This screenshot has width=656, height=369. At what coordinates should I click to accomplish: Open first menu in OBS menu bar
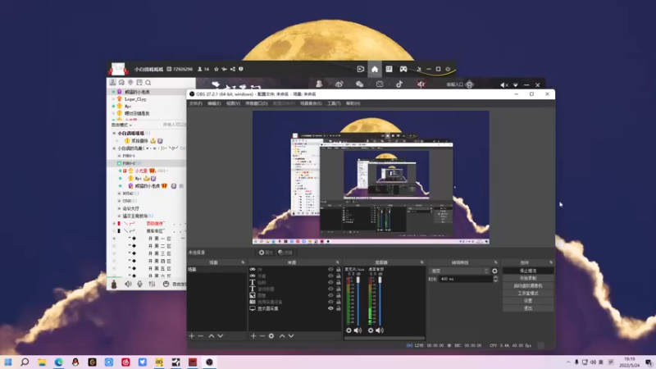[x=195, y=103]
